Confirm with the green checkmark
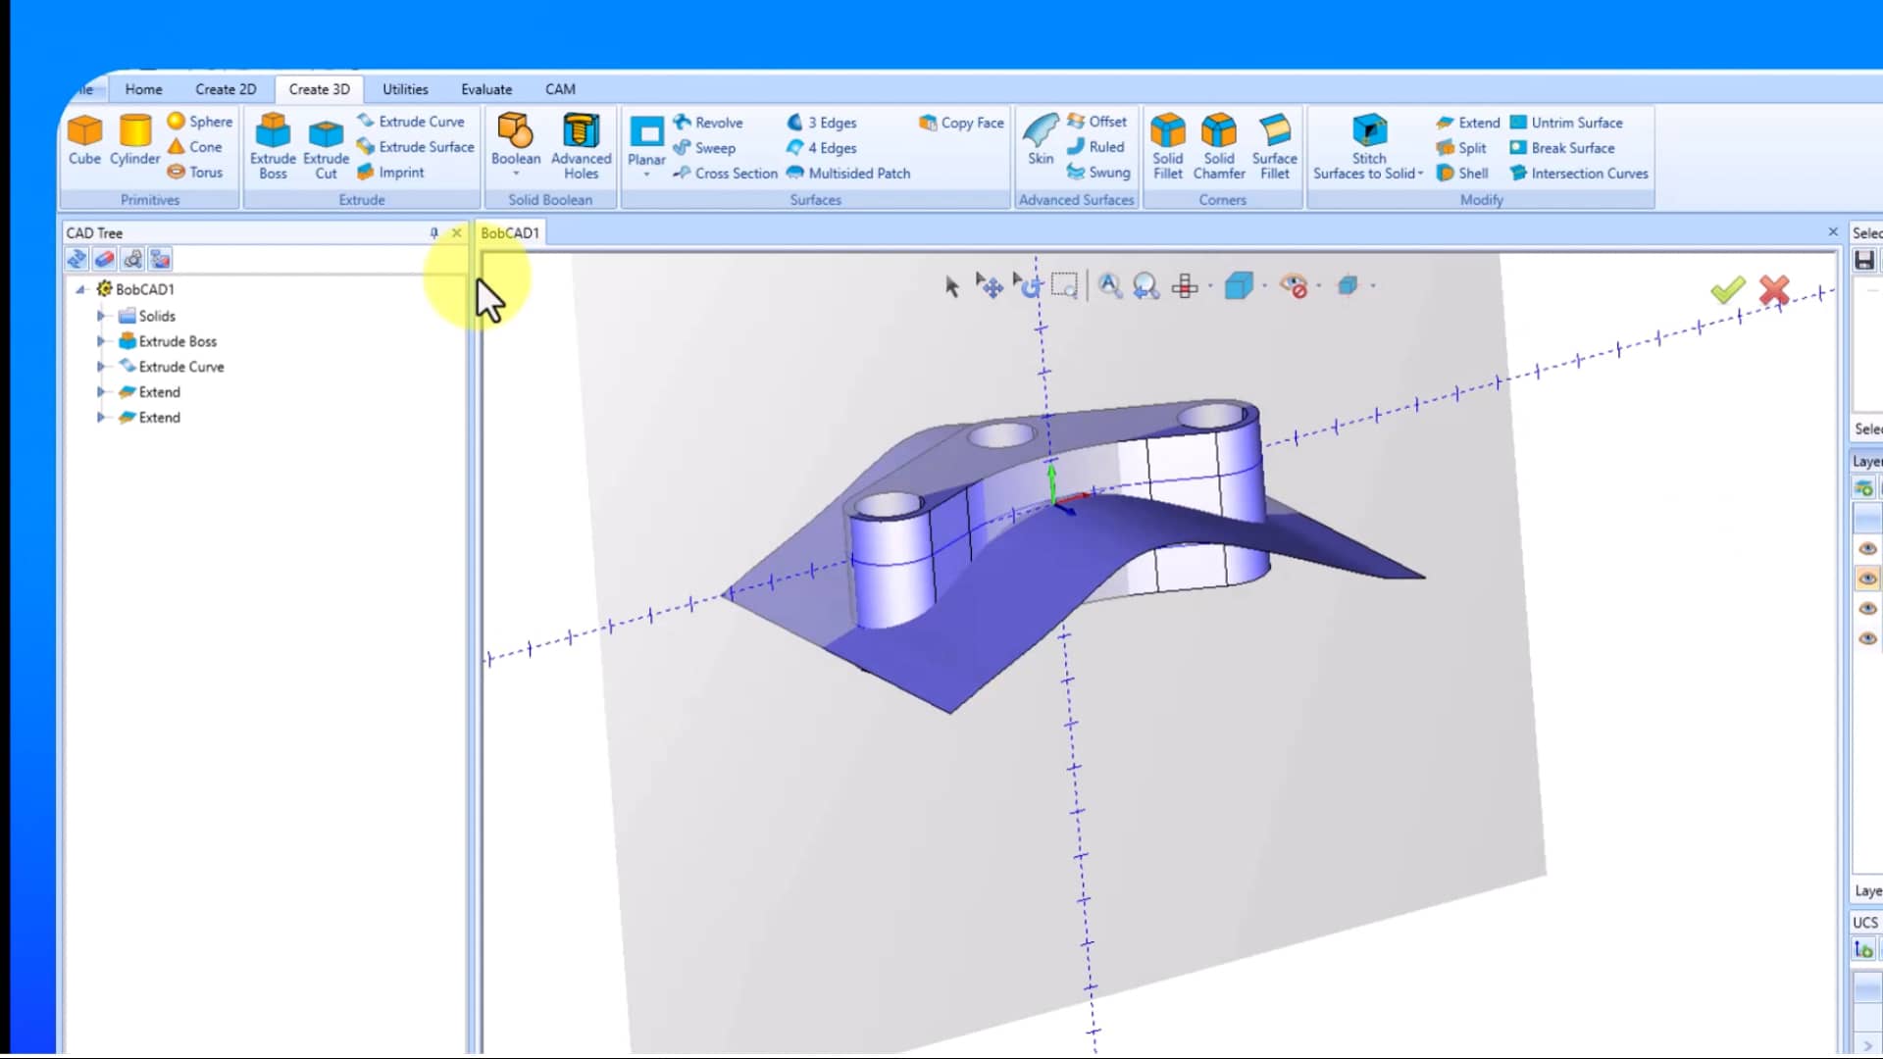This screenshot has width=1883, height=1059. [1728, 289]
